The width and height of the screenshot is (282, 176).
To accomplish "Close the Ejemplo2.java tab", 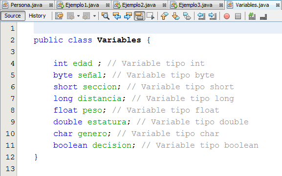I will (164, 5).
